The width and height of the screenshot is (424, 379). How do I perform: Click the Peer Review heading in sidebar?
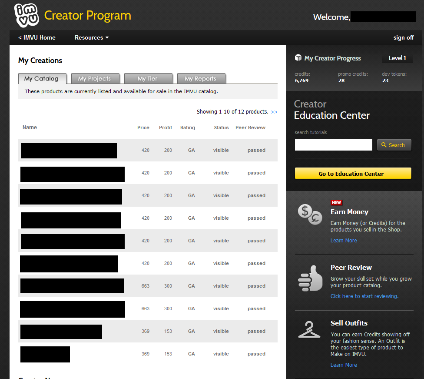pyautogui.click(x=351, y=267)
